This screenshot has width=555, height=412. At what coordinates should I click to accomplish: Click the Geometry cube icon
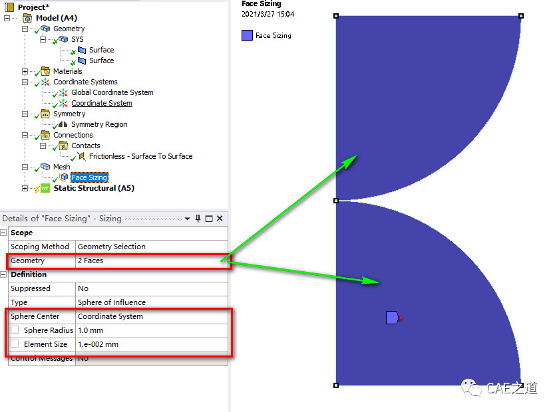point(45,29)
